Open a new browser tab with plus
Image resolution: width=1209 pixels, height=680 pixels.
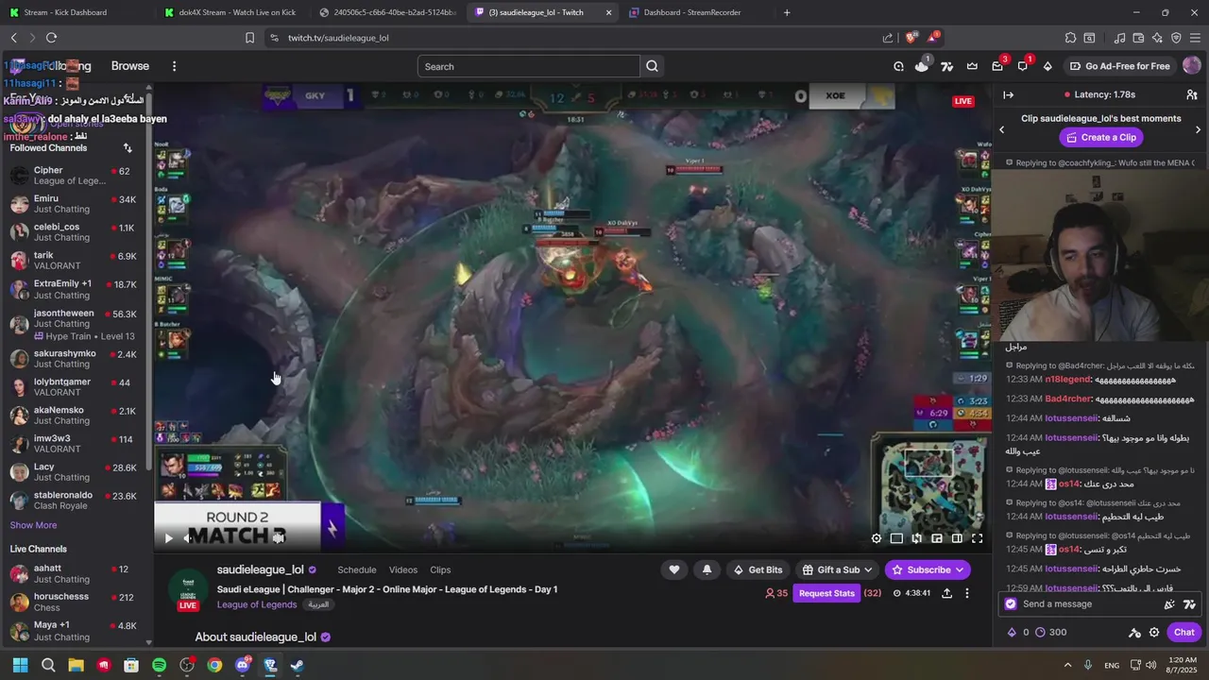click(x=787, y=12)
